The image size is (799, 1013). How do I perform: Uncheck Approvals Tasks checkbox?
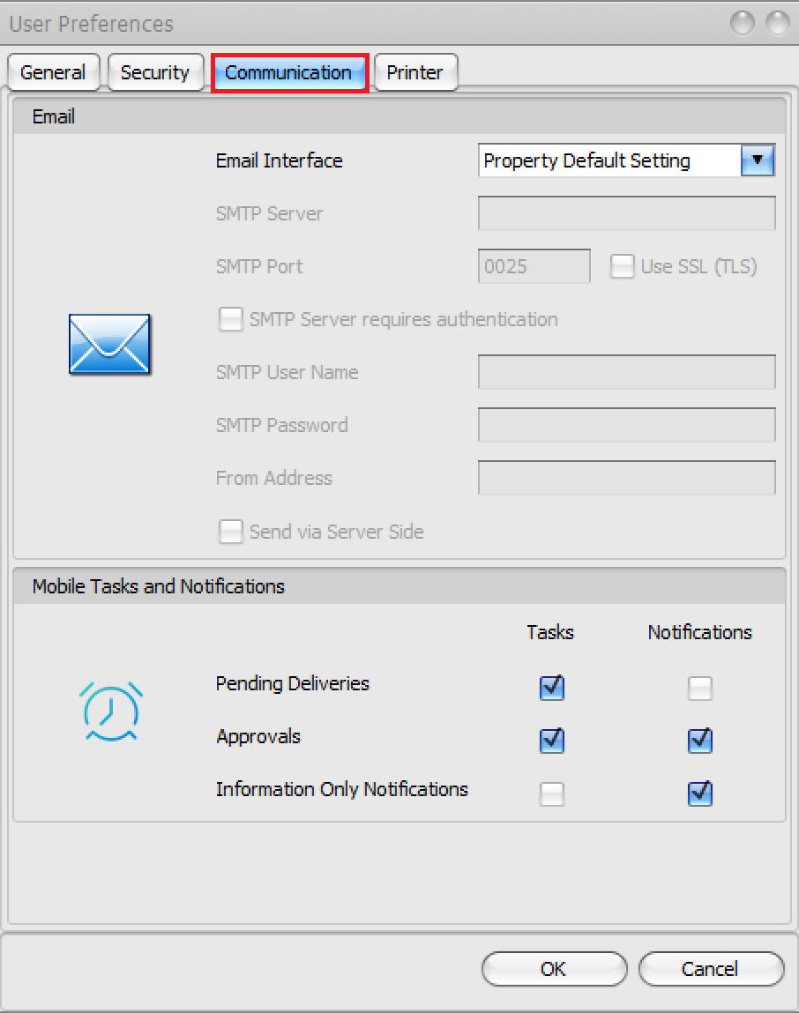552,741
